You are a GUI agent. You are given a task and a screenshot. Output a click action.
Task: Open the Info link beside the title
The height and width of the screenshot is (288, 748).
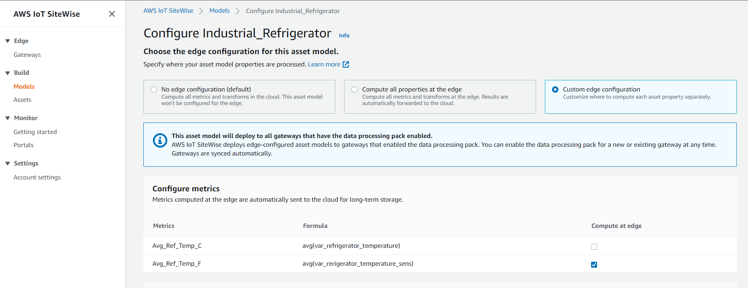344,35
